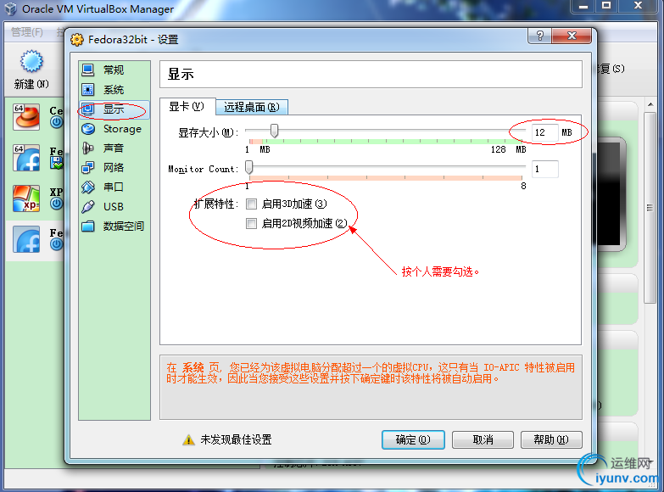The image size is (664, 492).
Task: Click the 串口 (Serial ports) icon
Action: click(x=88, y=187)
